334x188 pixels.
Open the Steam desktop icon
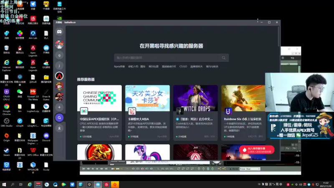pyautogui.click(x=7, y=152)
